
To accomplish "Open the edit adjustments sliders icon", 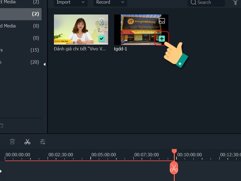I will pos(43,142).
